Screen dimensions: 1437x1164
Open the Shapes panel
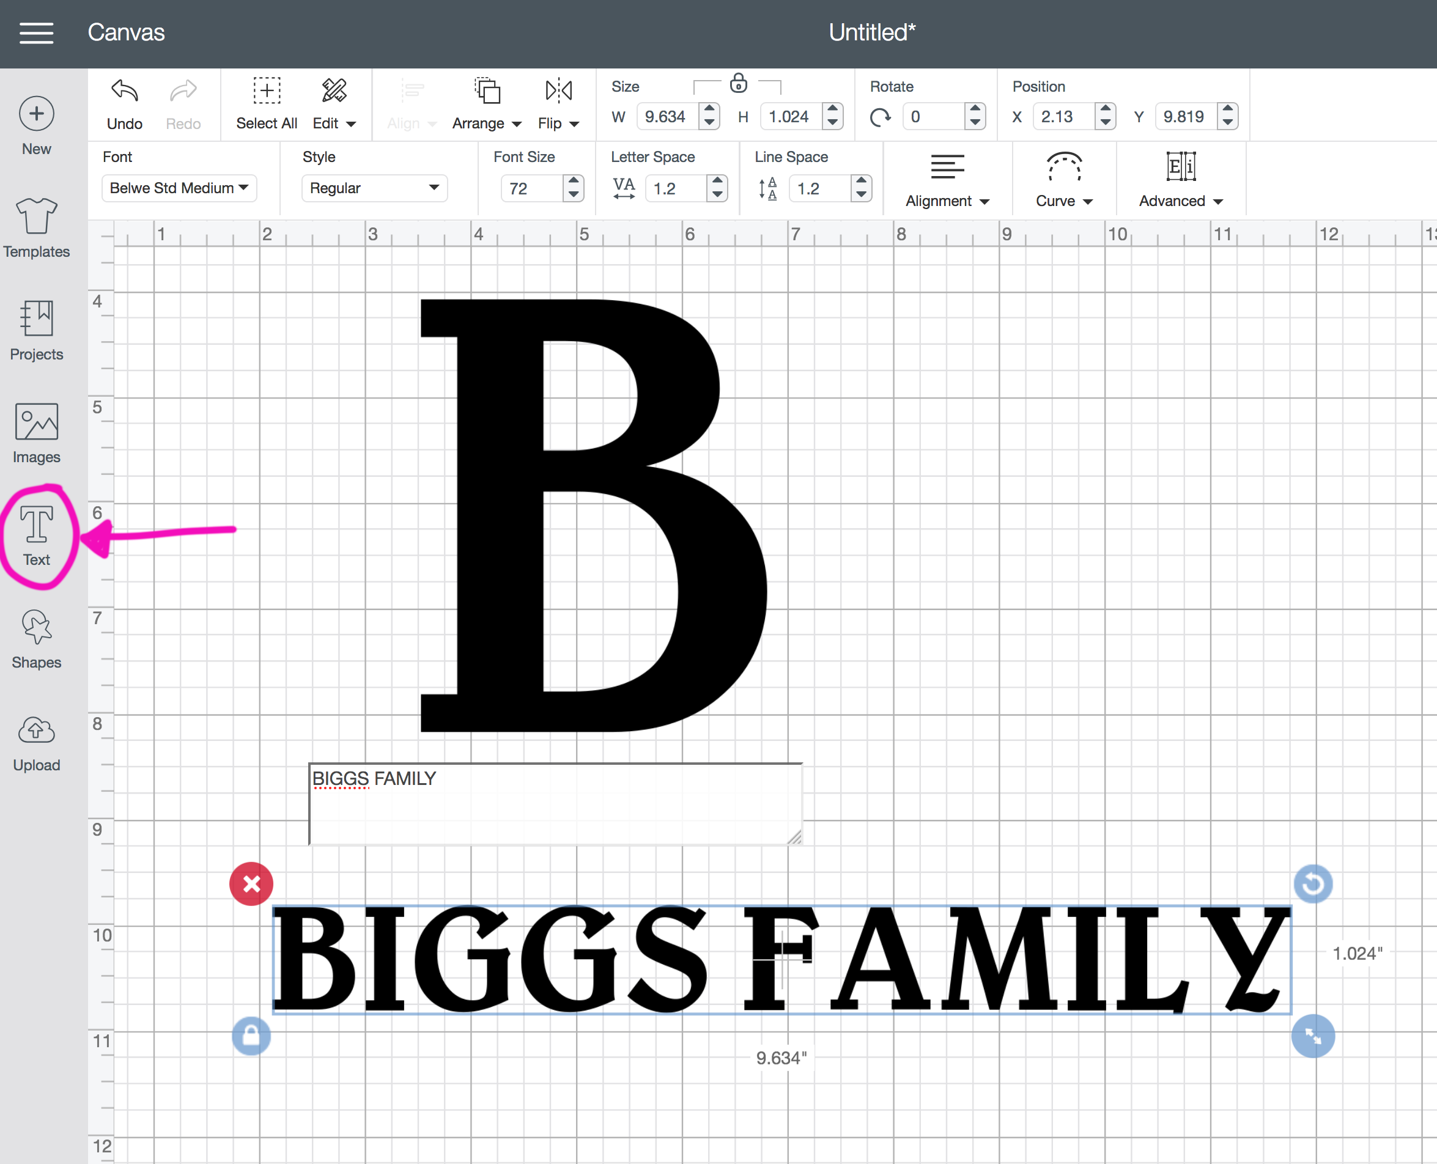(36, 637)
